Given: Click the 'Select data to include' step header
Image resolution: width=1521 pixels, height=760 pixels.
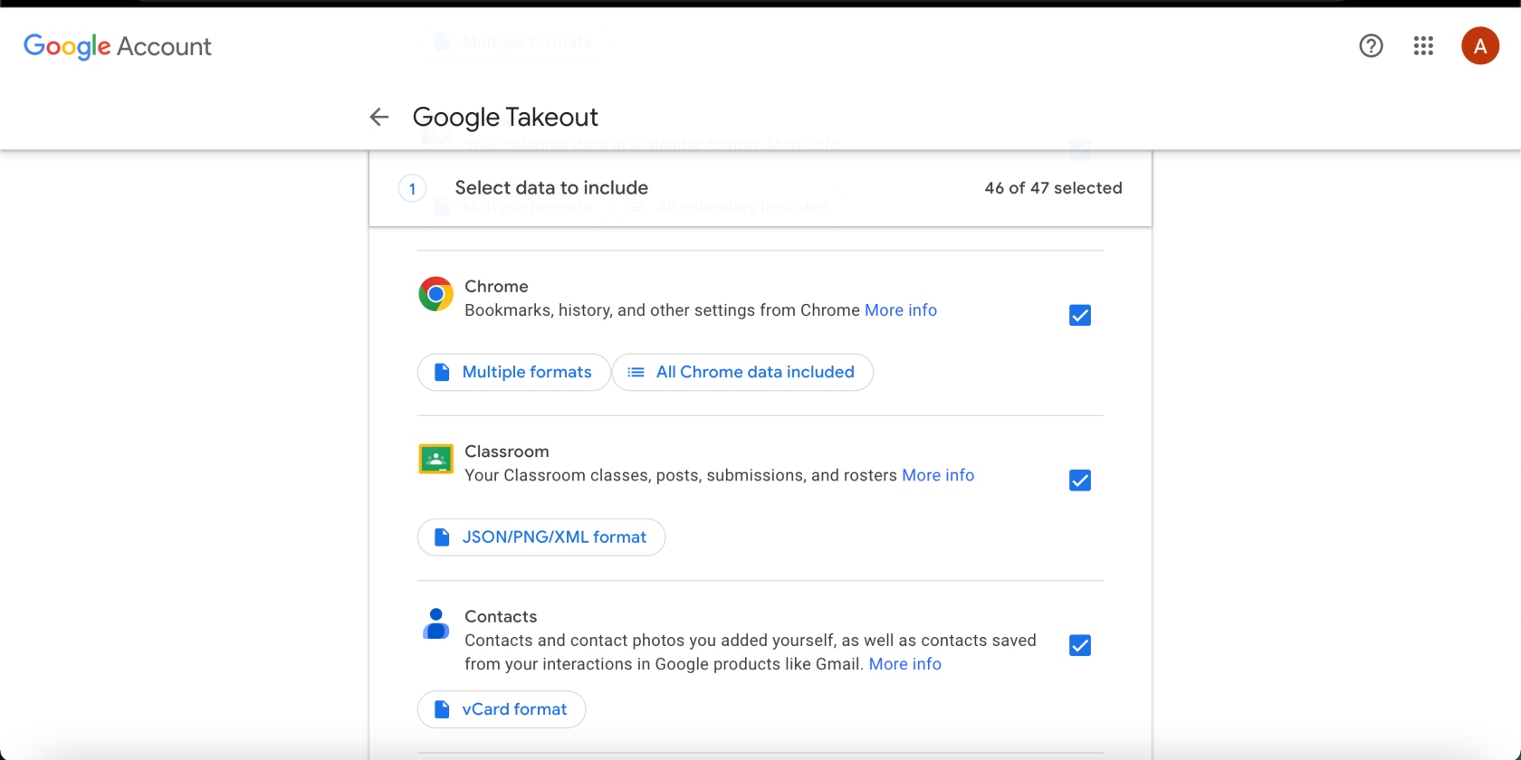Looking at the screenshot, I should point(551,188).
